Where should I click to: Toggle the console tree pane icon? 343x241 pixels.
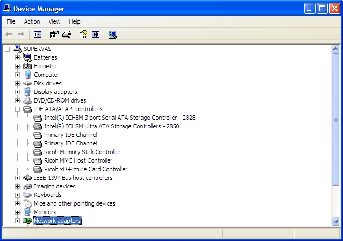coord(38,34)
